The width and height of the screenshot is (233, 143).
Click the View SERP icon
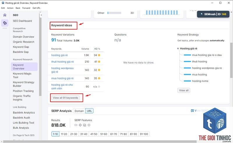(x=192, y=111)
